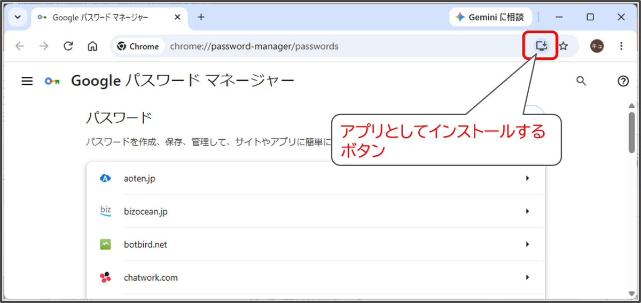Click the botbird.net text
641x303 pixels.
click(x=145, y=245)
